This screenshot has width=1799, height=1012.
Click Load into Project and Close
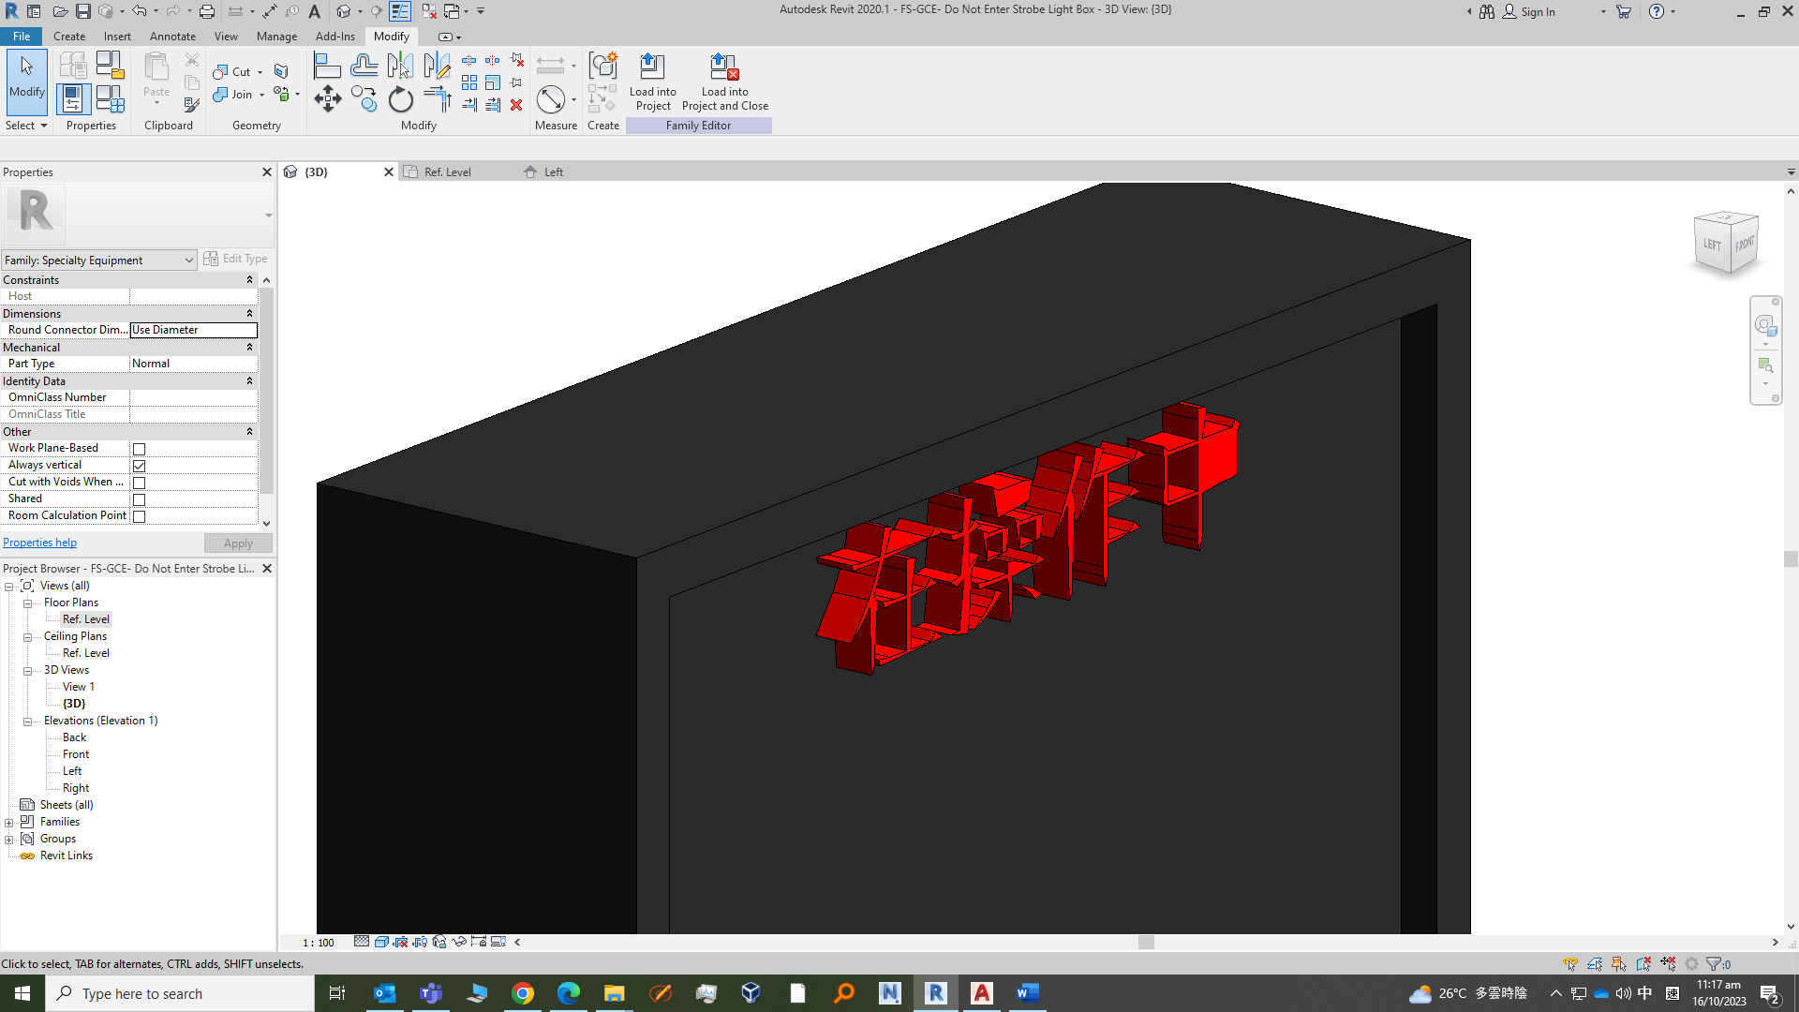(x=724, y=82)
